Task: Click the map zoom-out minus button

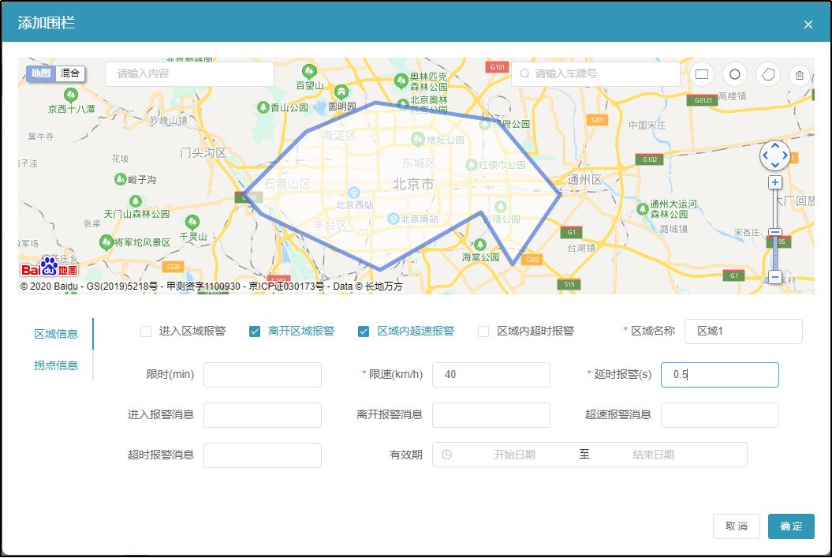Action: tap(775, 276)
